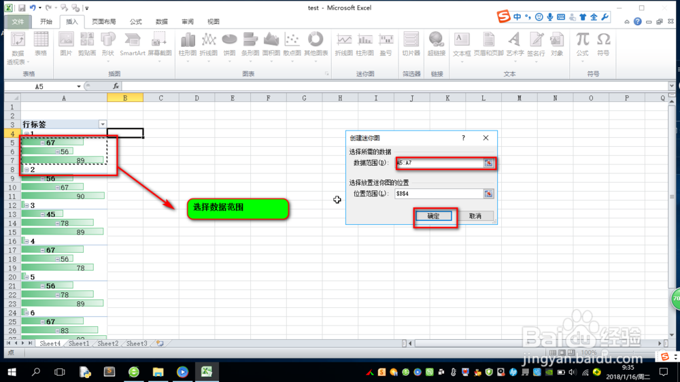This screenshot has width=680, height=382.
Task: Insert a Pie chart
Action: click(x=229, y=47)
